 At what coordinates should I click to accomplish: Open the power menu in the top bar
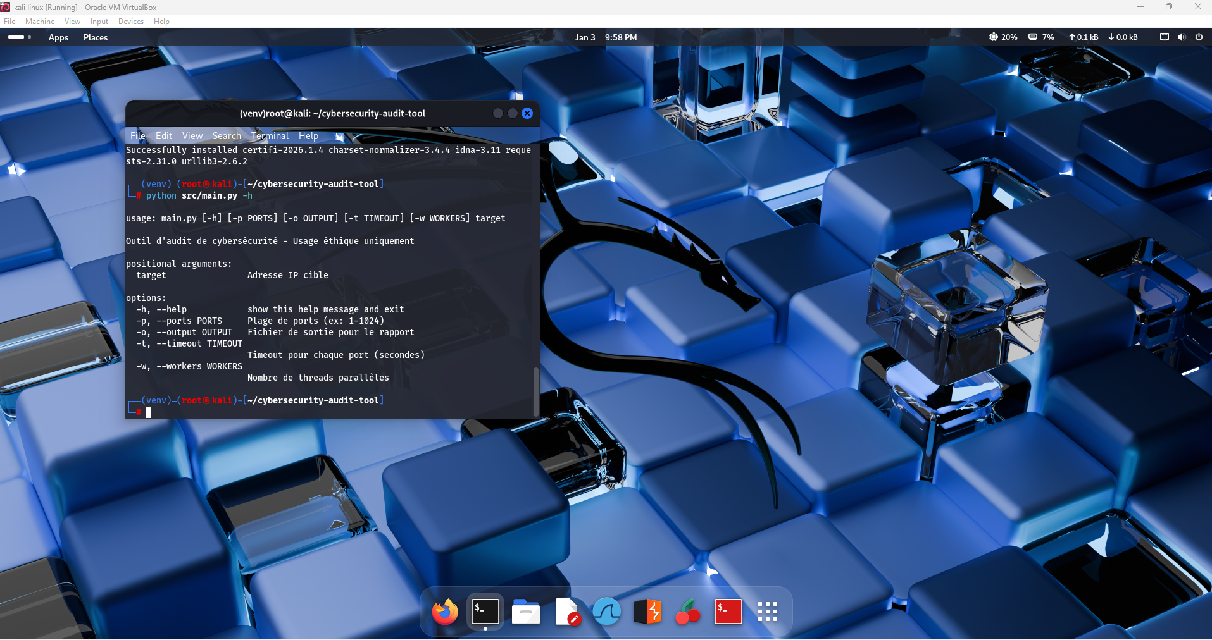(x=1199, y=37)
